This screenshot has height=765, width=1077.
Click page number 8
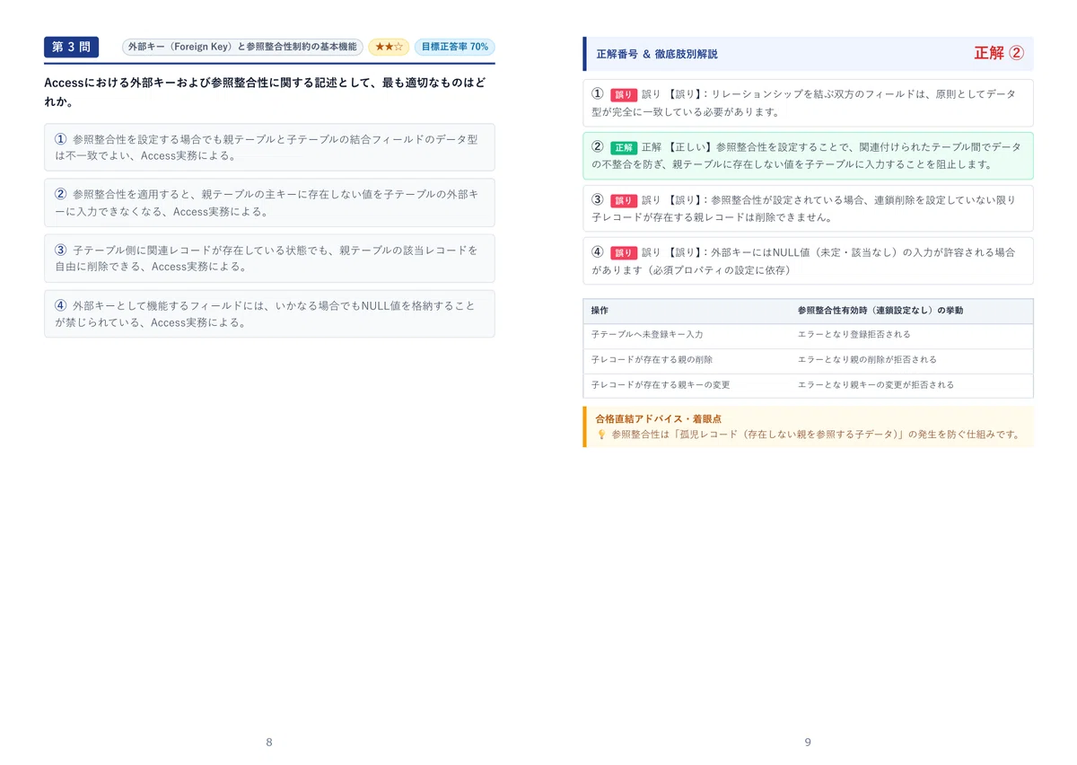269,742
